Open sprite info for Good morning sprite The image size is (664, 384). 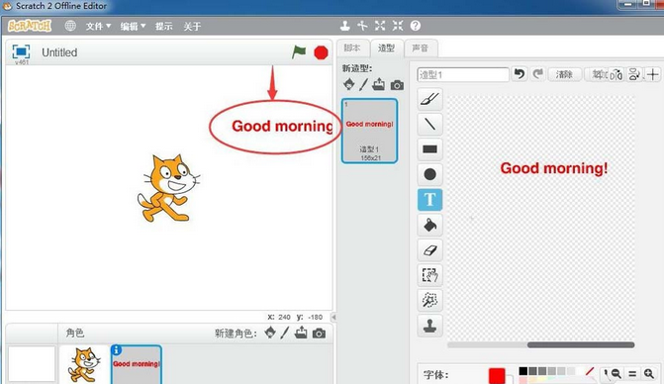coord(116,350)
